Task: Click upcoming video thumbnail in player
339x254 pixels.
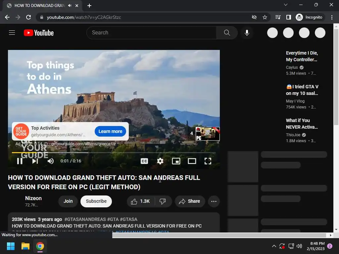Action: (x=208, y=134)
